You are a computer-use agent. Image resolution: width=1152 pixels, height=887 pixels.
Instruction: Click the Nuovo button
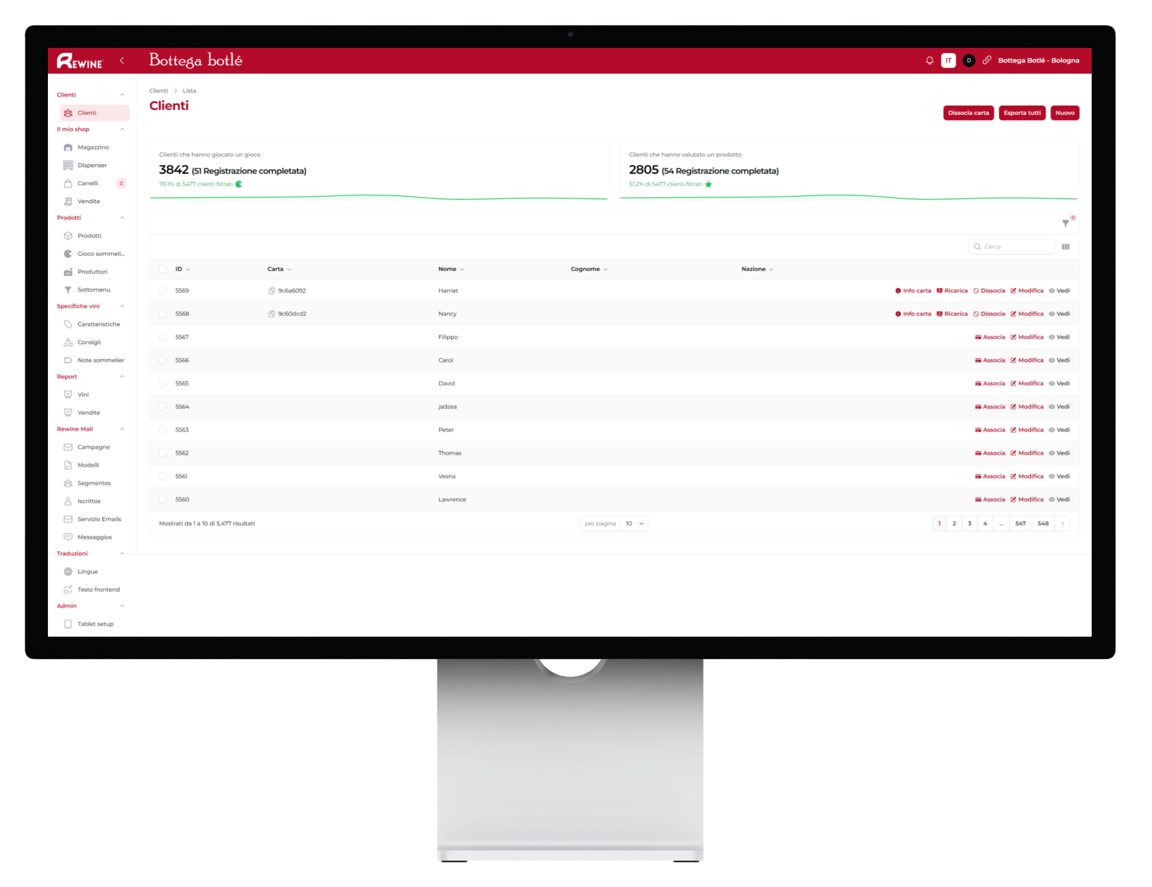coord(1065,113)
